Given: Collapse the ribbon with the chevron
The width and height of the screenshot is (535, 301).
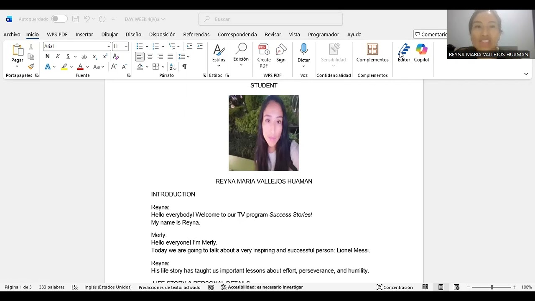Looking at the screenshot, I should [526, 74].
